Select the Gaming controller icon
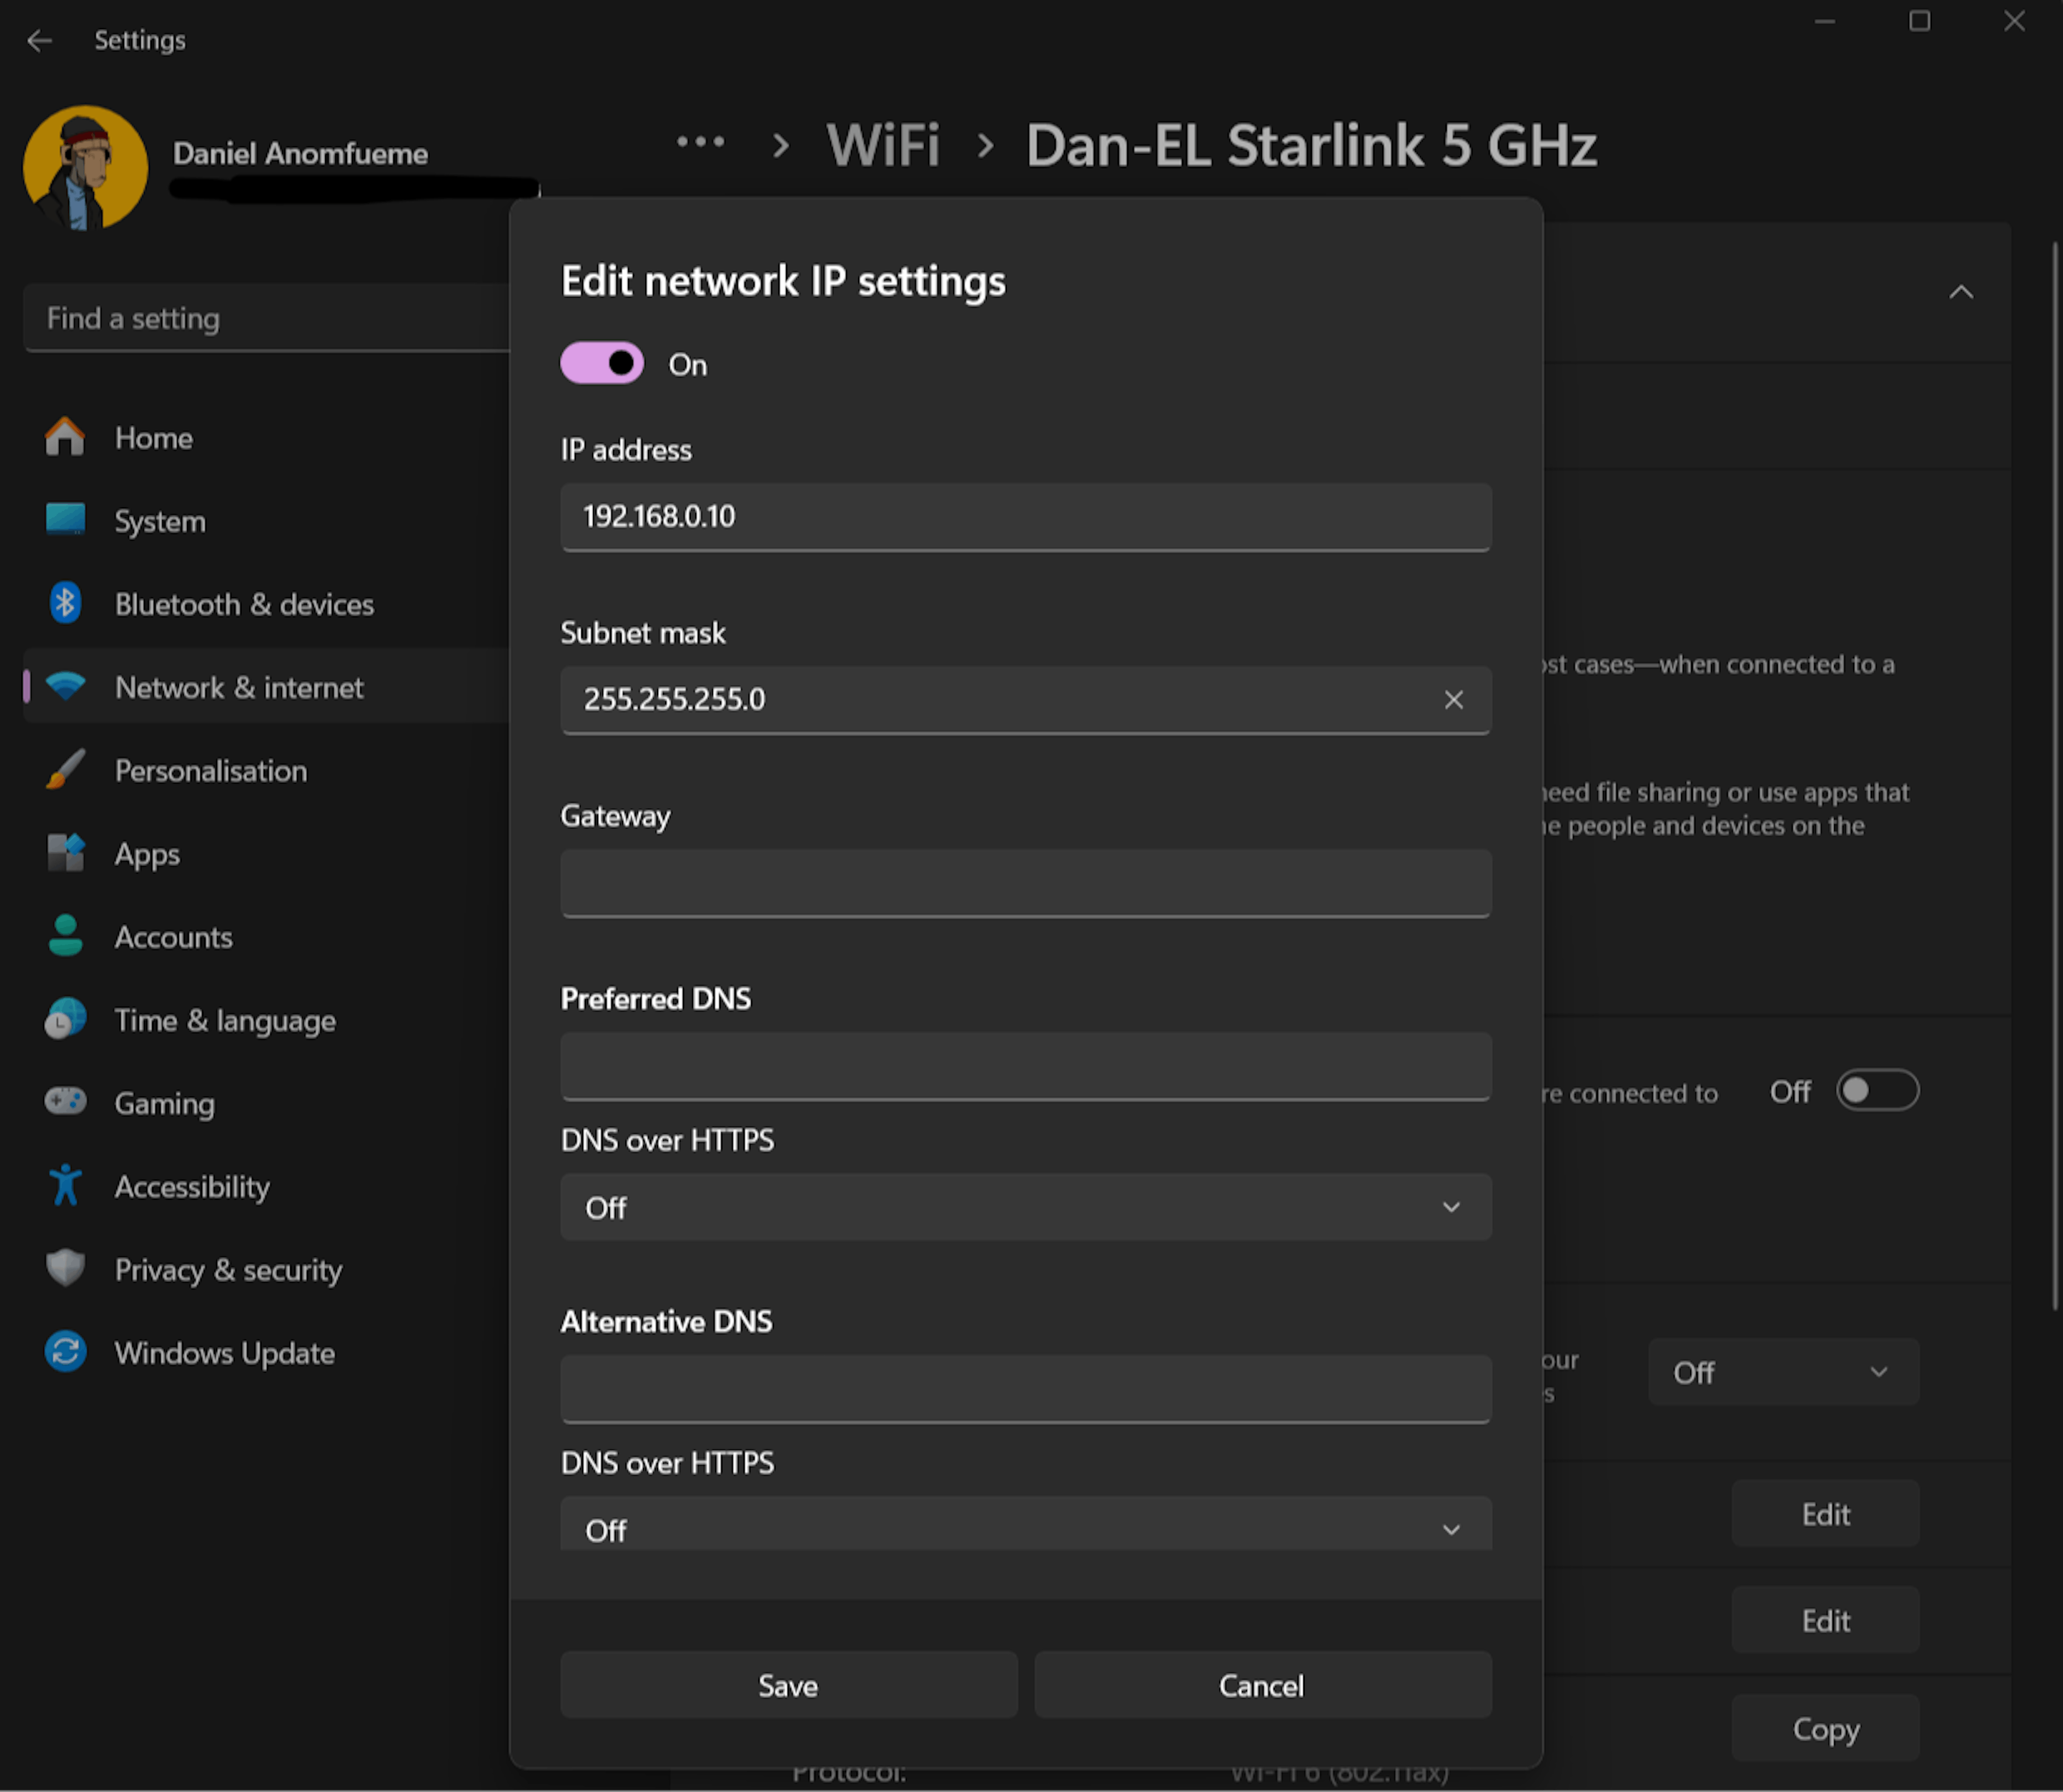 pyautogui.click(x=65, y=1102)
